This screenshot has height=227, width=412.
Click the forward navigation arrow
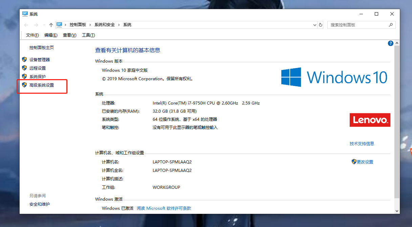(x=36, y=25)
